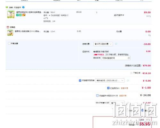The height and width of the screenshot is (128, 160).
Task: Click the red gift icon heading the freebie section
Action: click(8, 27)
